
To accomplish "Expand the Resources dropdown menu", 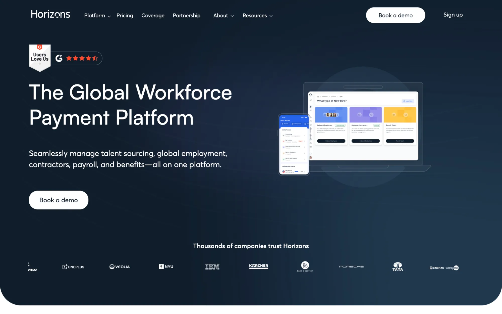I will point(257,16).
